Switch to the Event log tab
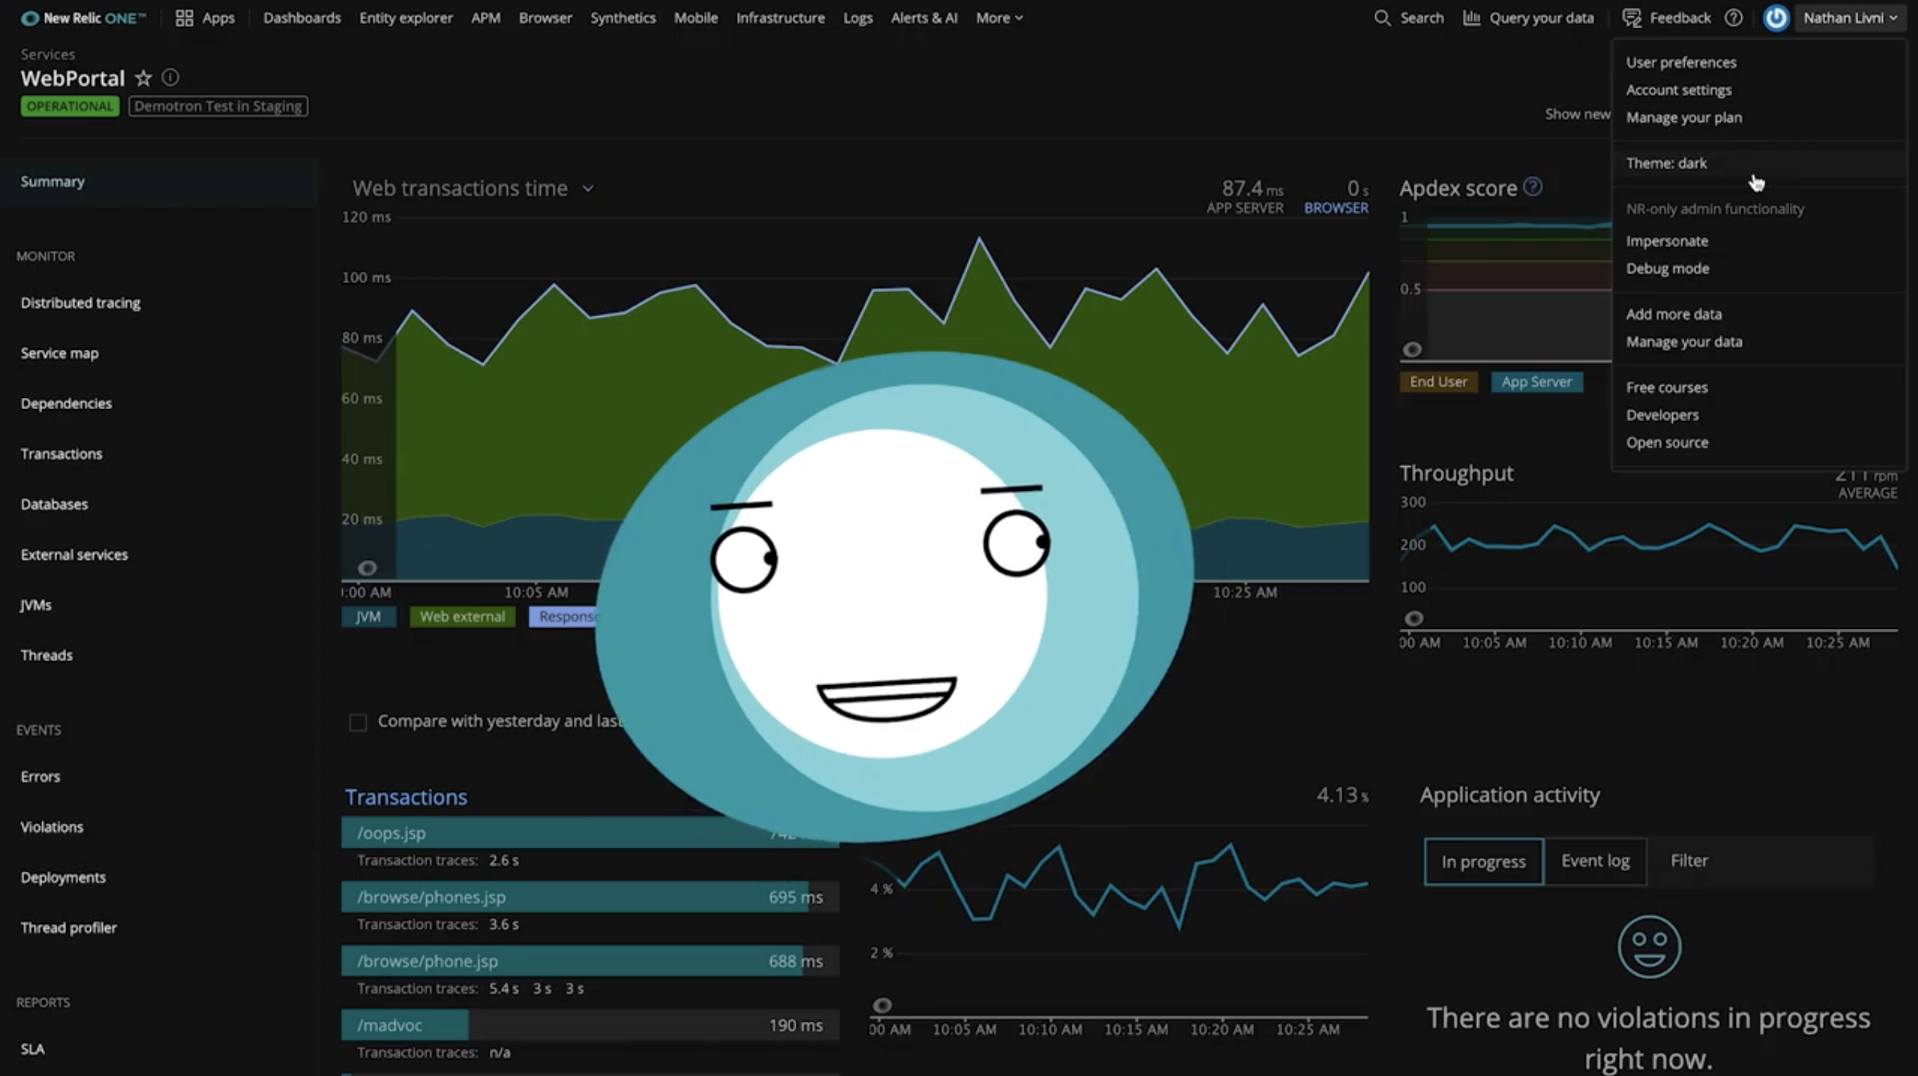The width and height of the screenshot is (1918, 1076). click(x=1595, y=861)
